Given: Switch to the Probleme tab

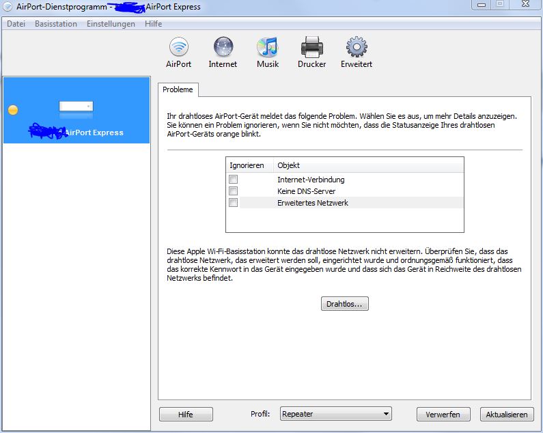Looking at the screenshot, I should pyautogui.click(x=178, y=89).
